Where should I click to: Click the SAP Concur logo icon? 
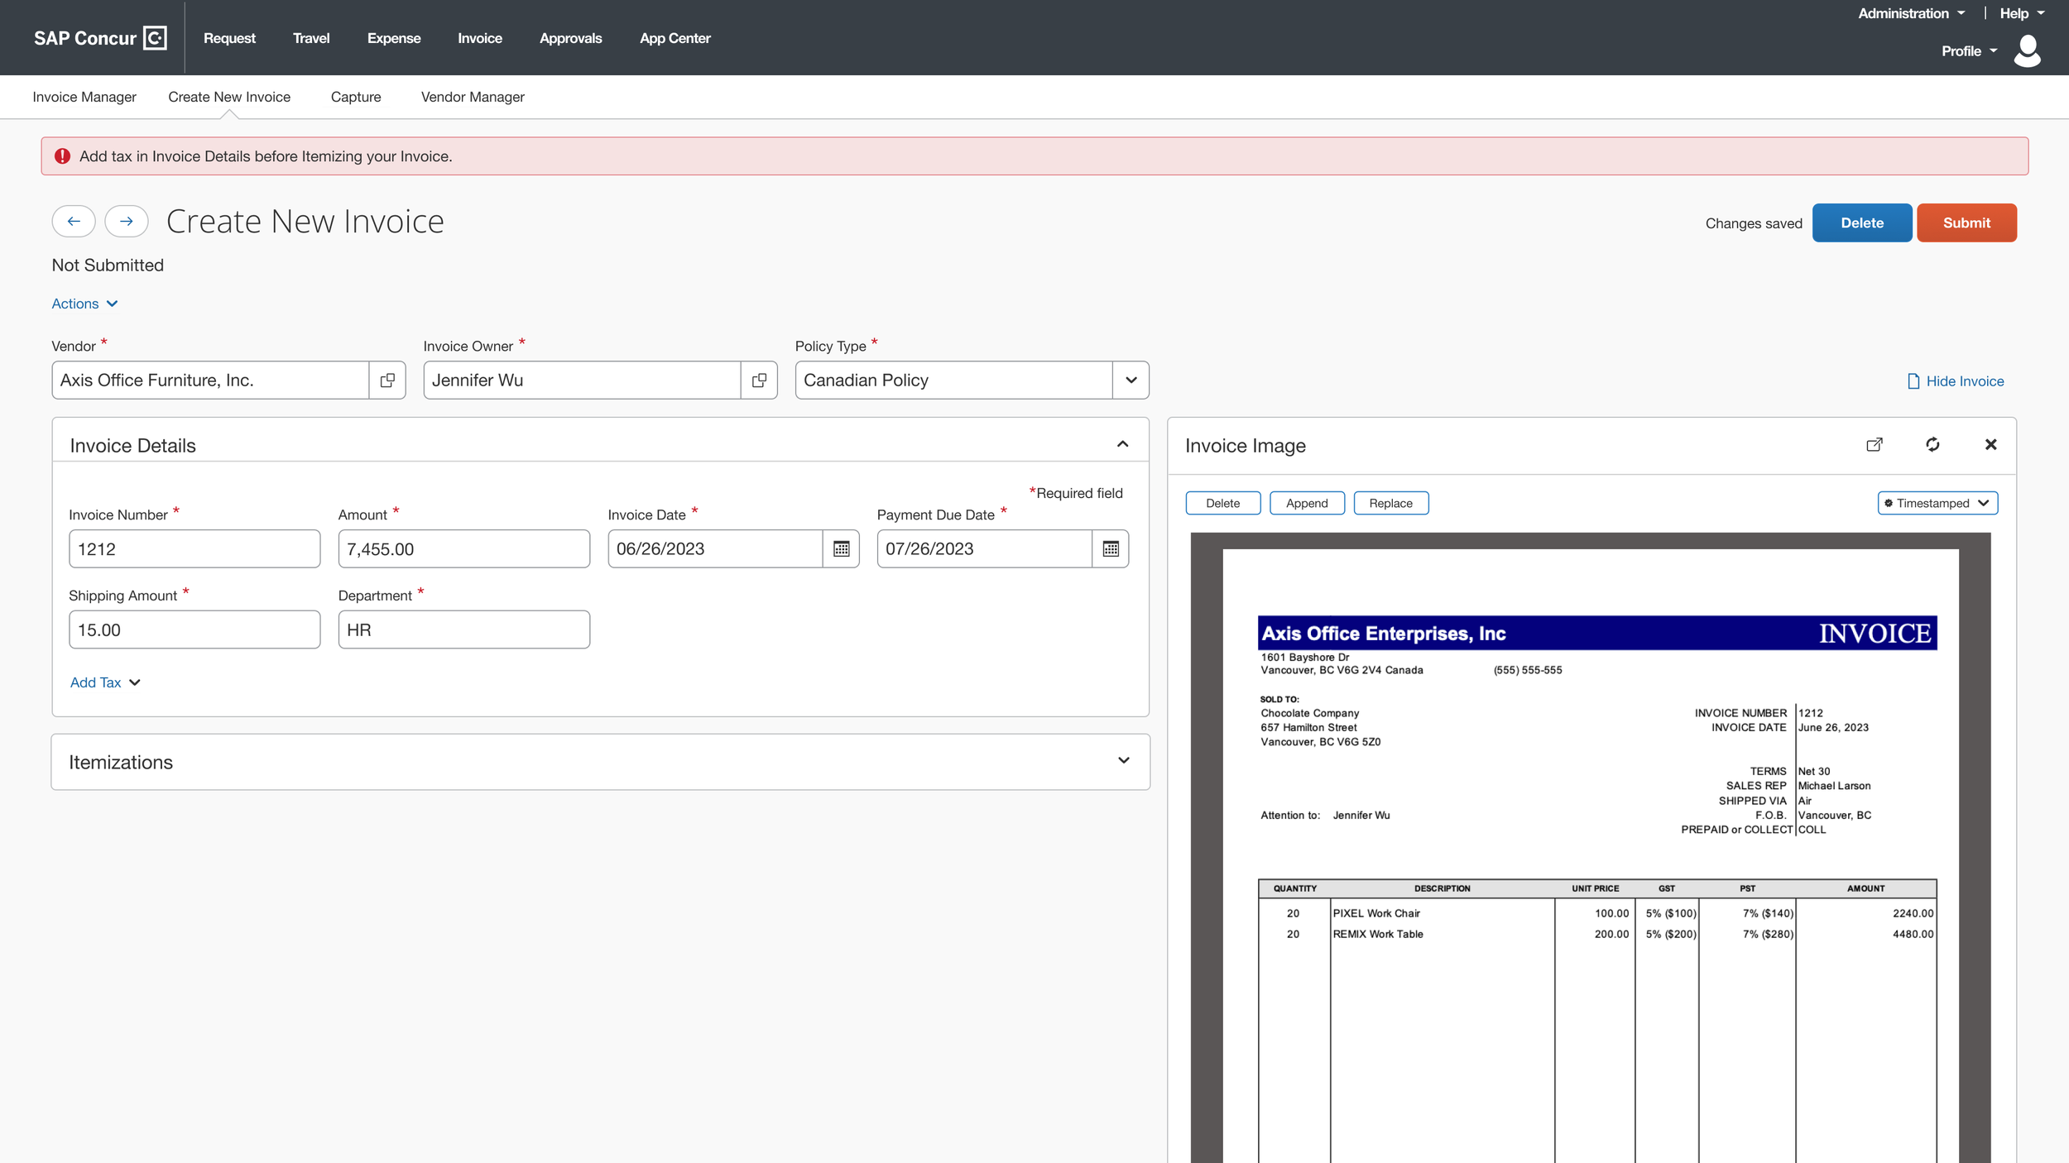pyautogui.click(x=155, y=38)
